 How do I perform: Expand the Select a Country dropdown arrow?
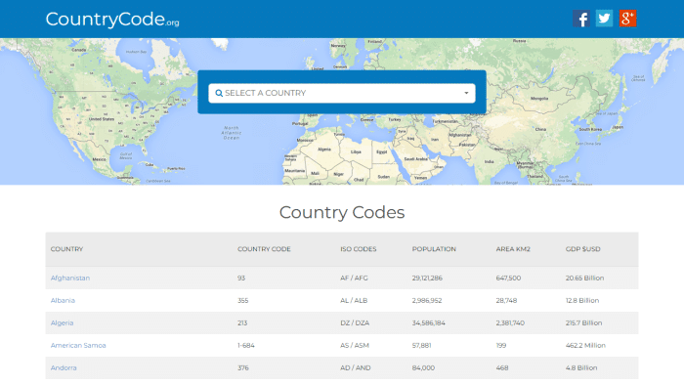(x=466, y=93)
